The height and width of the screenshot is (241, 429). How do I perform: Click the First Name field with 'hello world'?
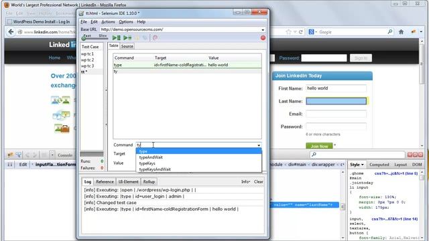[336, 88]
